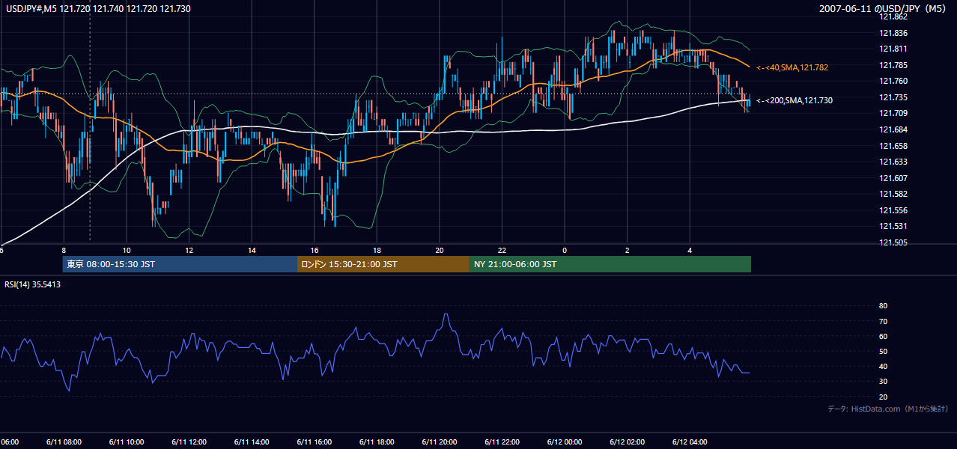Click the HistData.com data source note

point(888,409)
